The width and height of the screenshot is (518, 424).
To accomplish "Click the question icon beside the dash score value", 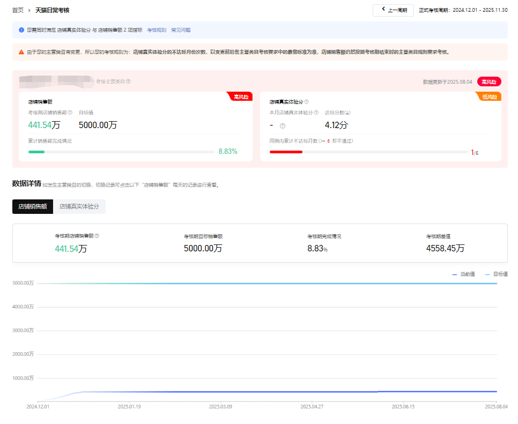I will tap(283, 125).
